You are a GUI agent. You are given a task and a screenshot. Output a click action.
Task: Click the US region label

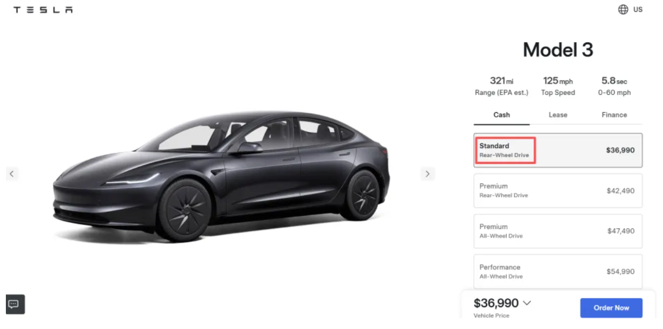637,9
